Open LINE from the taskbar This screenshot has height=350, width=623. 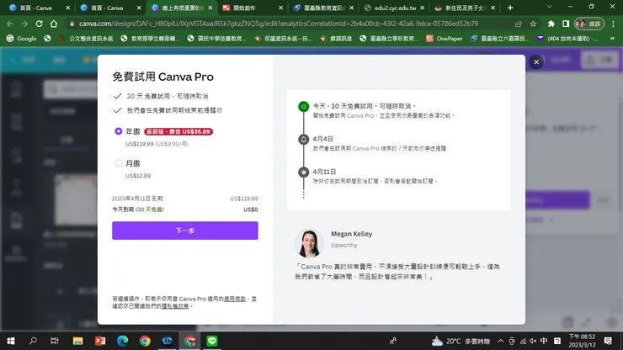[x=212, y=341]
